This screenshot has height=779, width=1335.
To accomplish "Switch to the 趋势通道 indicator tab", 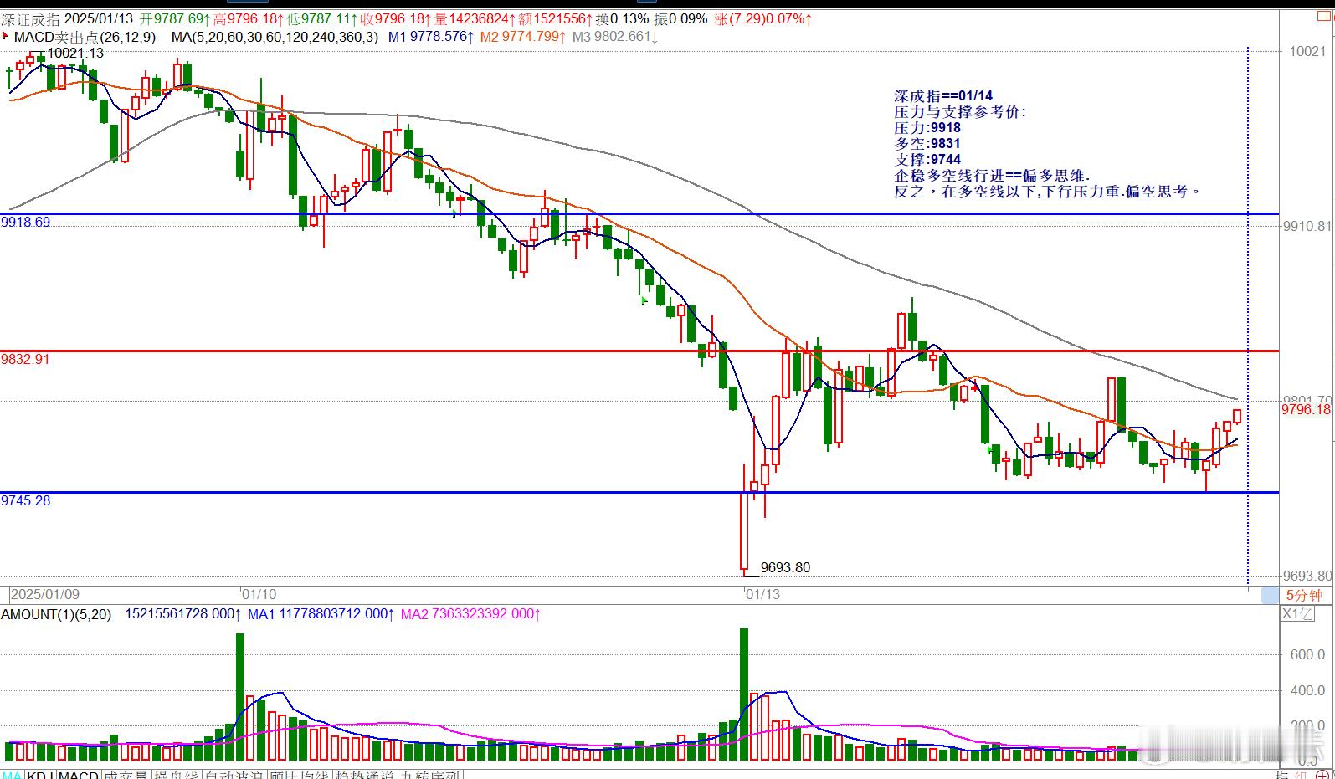I will [x=365, y=776].
